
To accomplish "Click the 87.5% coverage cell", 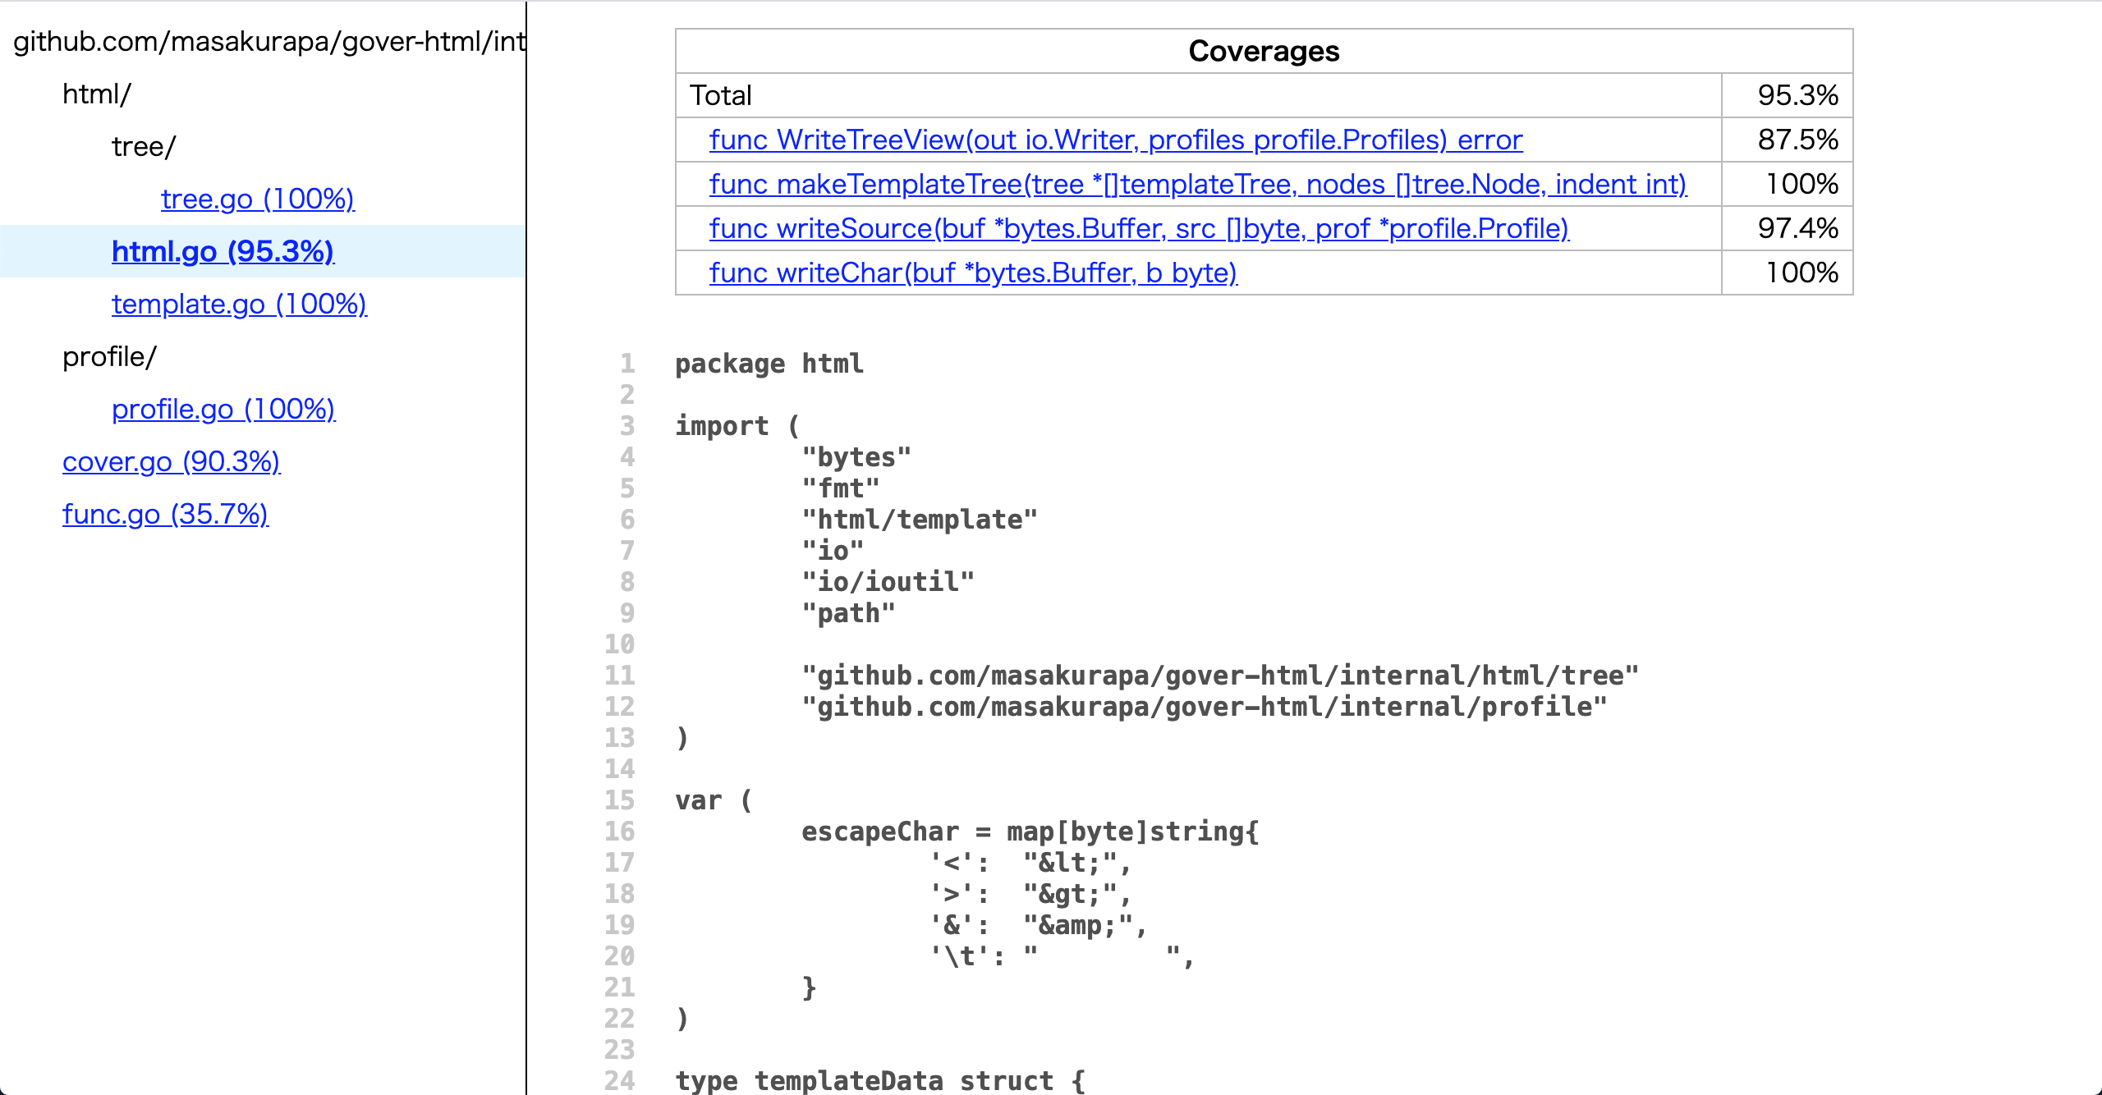I will 1797,140.
